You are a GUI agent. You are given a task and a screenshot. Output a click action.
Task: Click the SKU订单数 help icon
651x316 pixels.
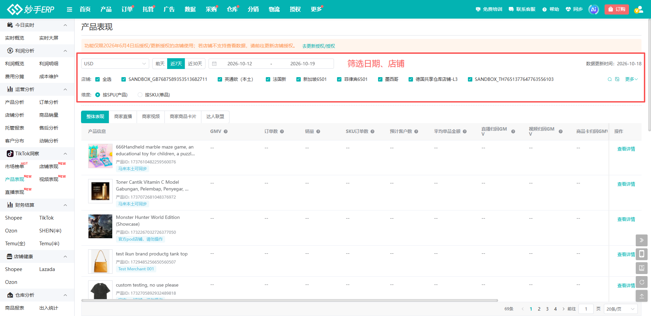(x=372, y=132)
